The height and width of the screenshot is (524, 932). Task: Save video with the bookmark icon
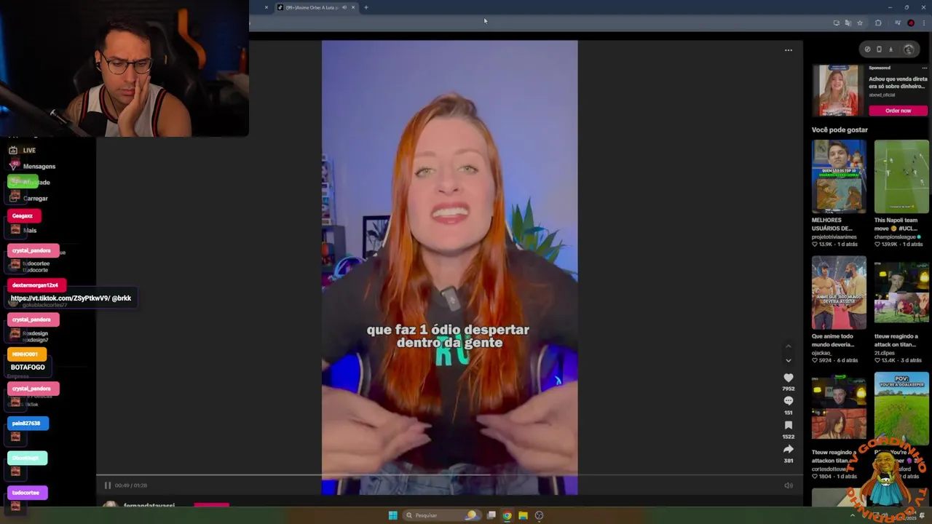point(788,425)
